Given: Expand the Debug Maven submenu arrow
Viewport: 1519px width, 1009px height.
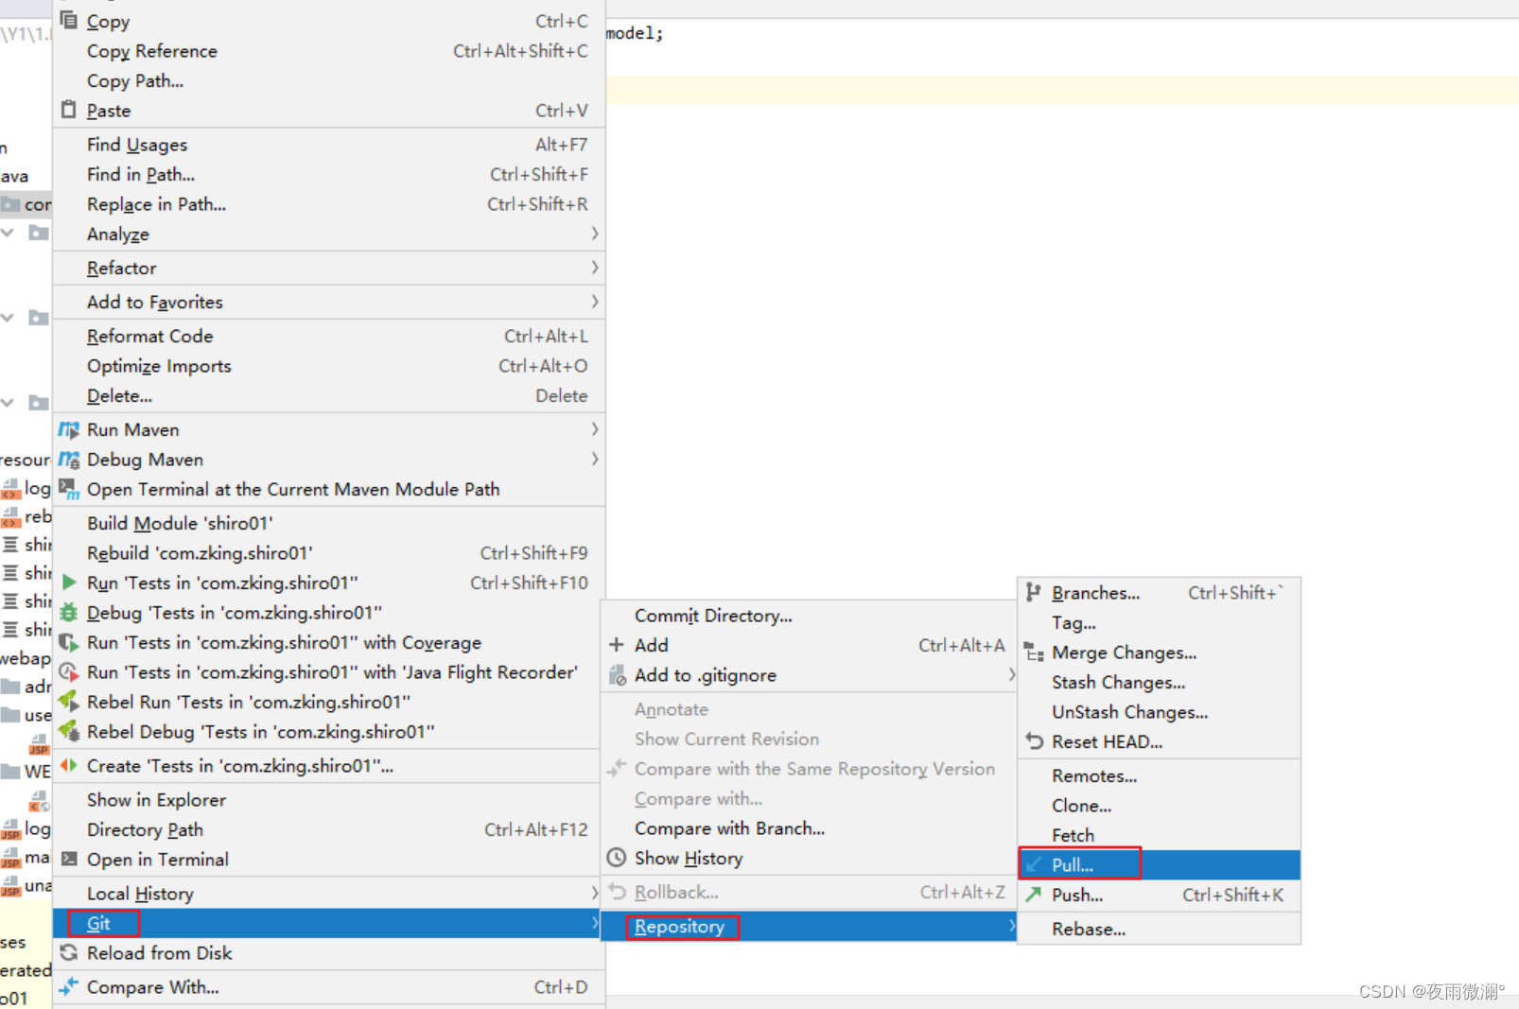Looking at the screenshot, I should click(x=594, y=460).
